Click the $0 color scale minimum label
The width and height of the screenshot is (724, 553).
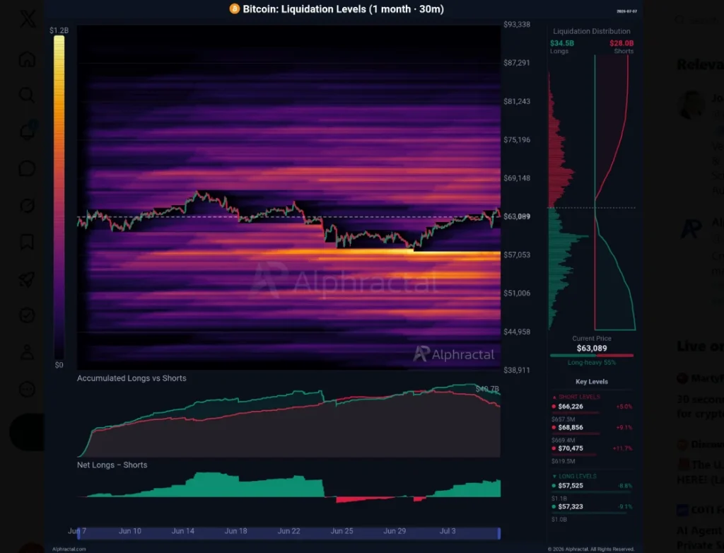[59, 365]
